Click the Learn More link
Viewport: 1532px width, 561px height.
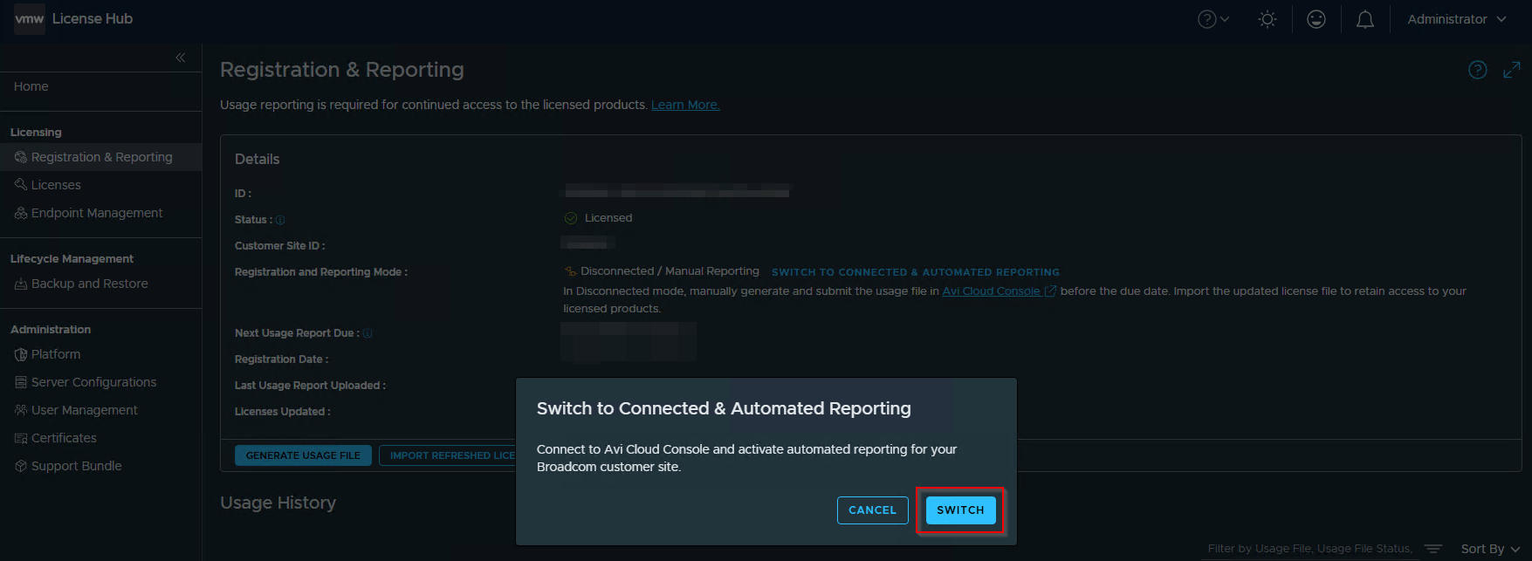685,105
